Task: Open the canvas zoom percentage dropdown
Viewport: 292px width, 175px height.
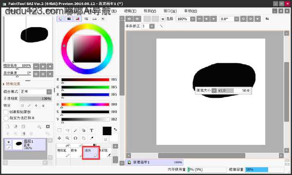Action: [x=193, y=19]
